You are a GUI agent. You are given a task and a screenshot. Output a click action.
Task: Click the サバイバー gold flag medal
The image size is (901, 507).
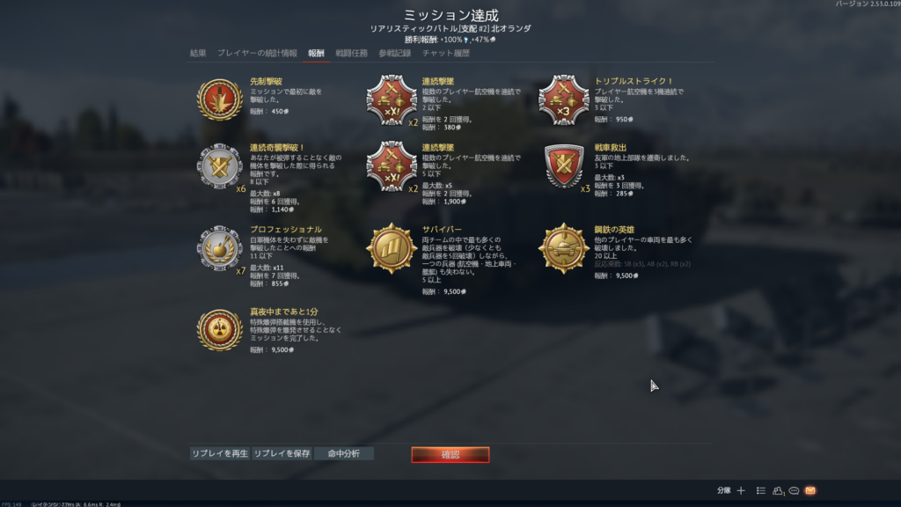coord(392,248)
